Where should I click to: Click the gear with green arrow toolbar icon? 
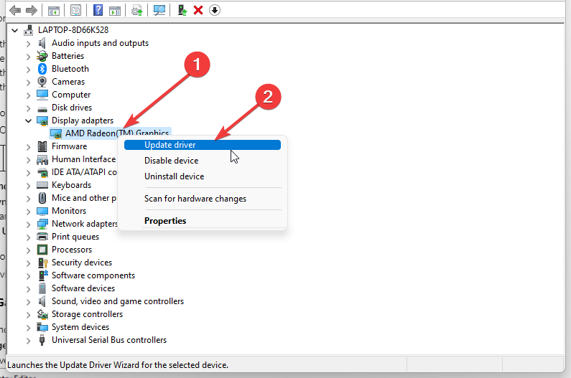pos(137,11)
